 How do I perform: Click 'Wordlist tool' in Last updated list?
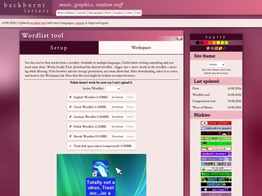[201, 95]
